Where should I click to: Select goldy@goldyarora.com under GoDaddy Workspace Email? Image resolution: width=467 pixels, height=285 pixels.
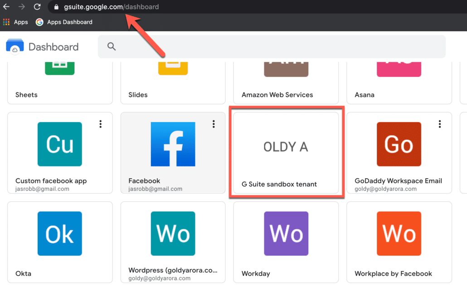(x=385, y=189)
